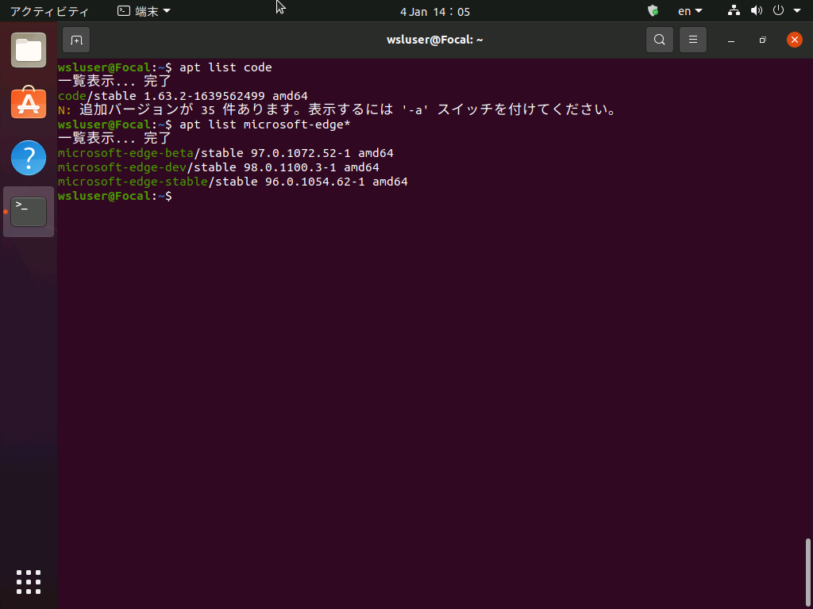Click the microsoft-edge-beta package line
Viewport: 813px width, 609px height.
pos(225,153)
